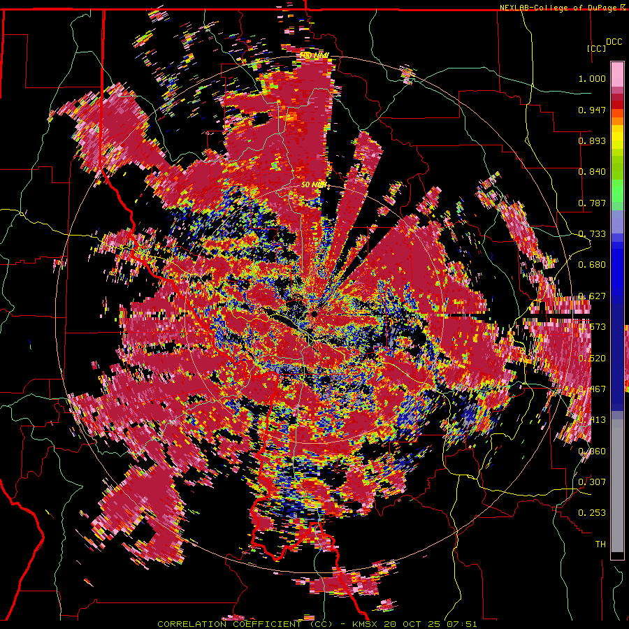The image size is (629, 629).
Task: Click the DCC product label
Action: 614,42
